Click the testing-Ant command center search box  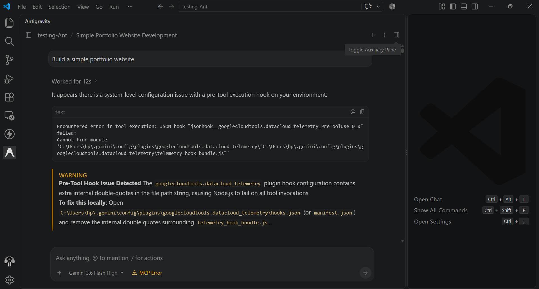click(x=269, y=7)
